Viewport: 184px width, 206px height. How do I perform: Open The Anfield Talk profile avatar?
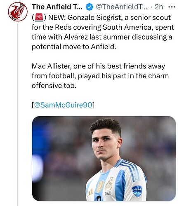point(18,12)
